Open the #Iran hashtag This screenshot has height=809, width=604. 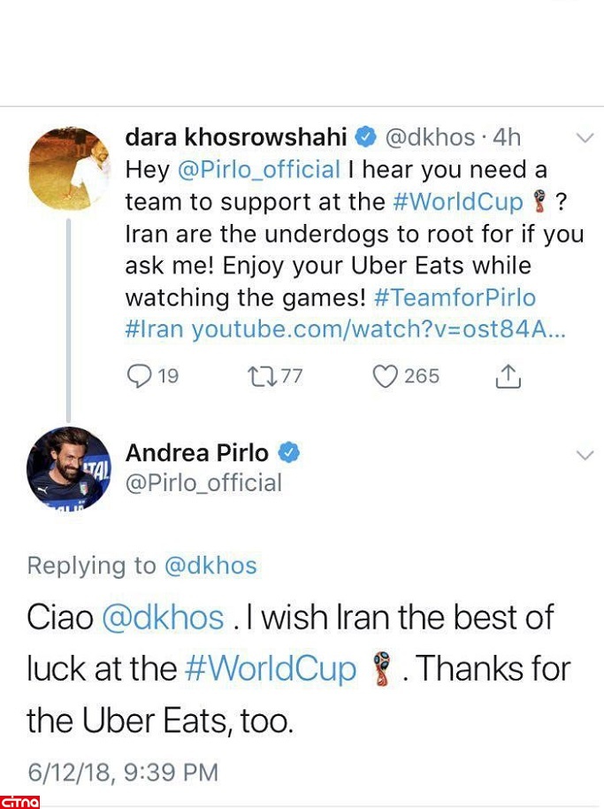[155, 329]
